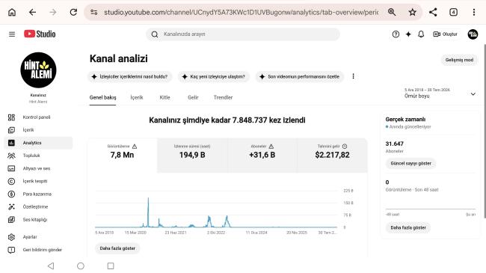Click the YouTube Studio logo

point(40,34)
